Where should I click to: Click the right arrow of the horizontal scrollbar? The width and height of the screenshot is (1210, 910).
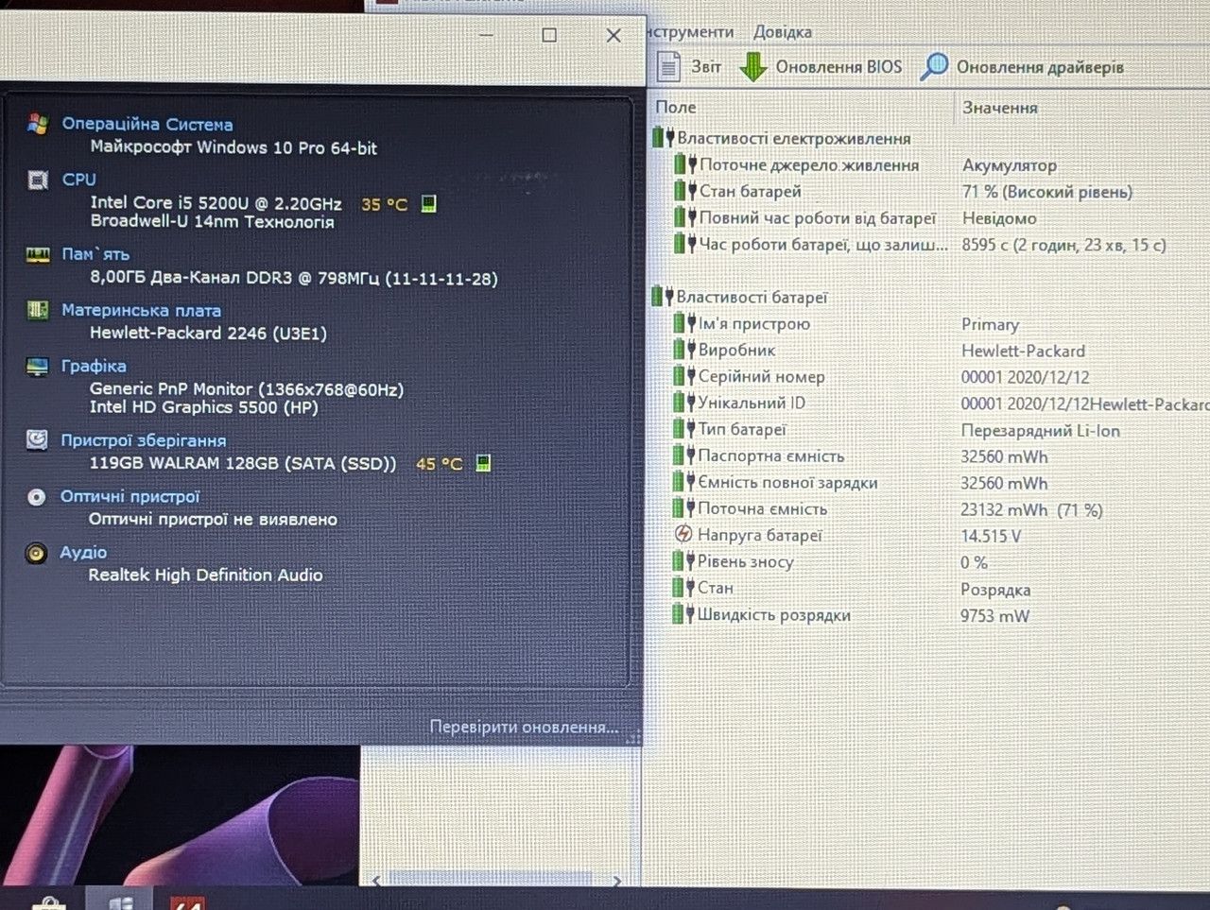click(616, 881)
